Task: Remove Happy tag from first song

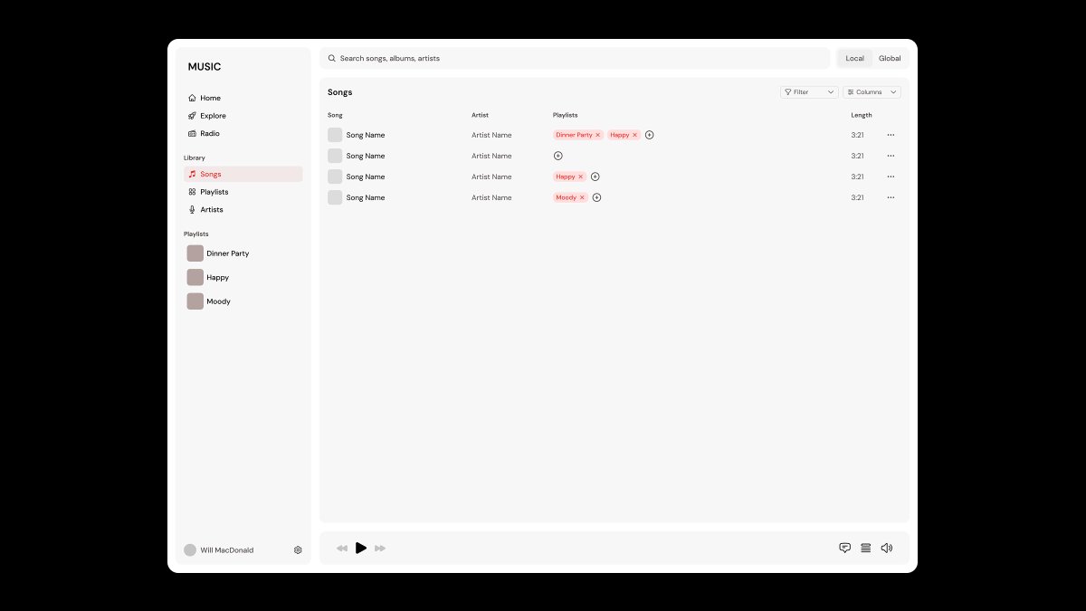Action: [635, 135]
